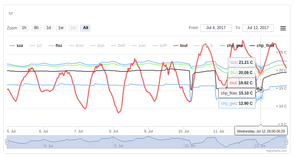Click the 'Wednesday, Jul 12, 05:00-05:29' tooltip
The height and width of the screenshot is (157, 294).
[x=261, y=131]
